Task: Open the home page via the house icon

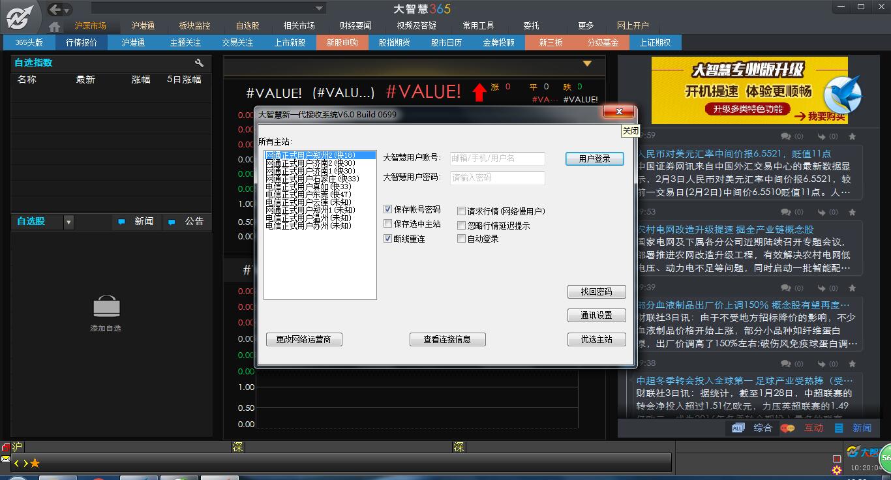Action: click(55, 27)
